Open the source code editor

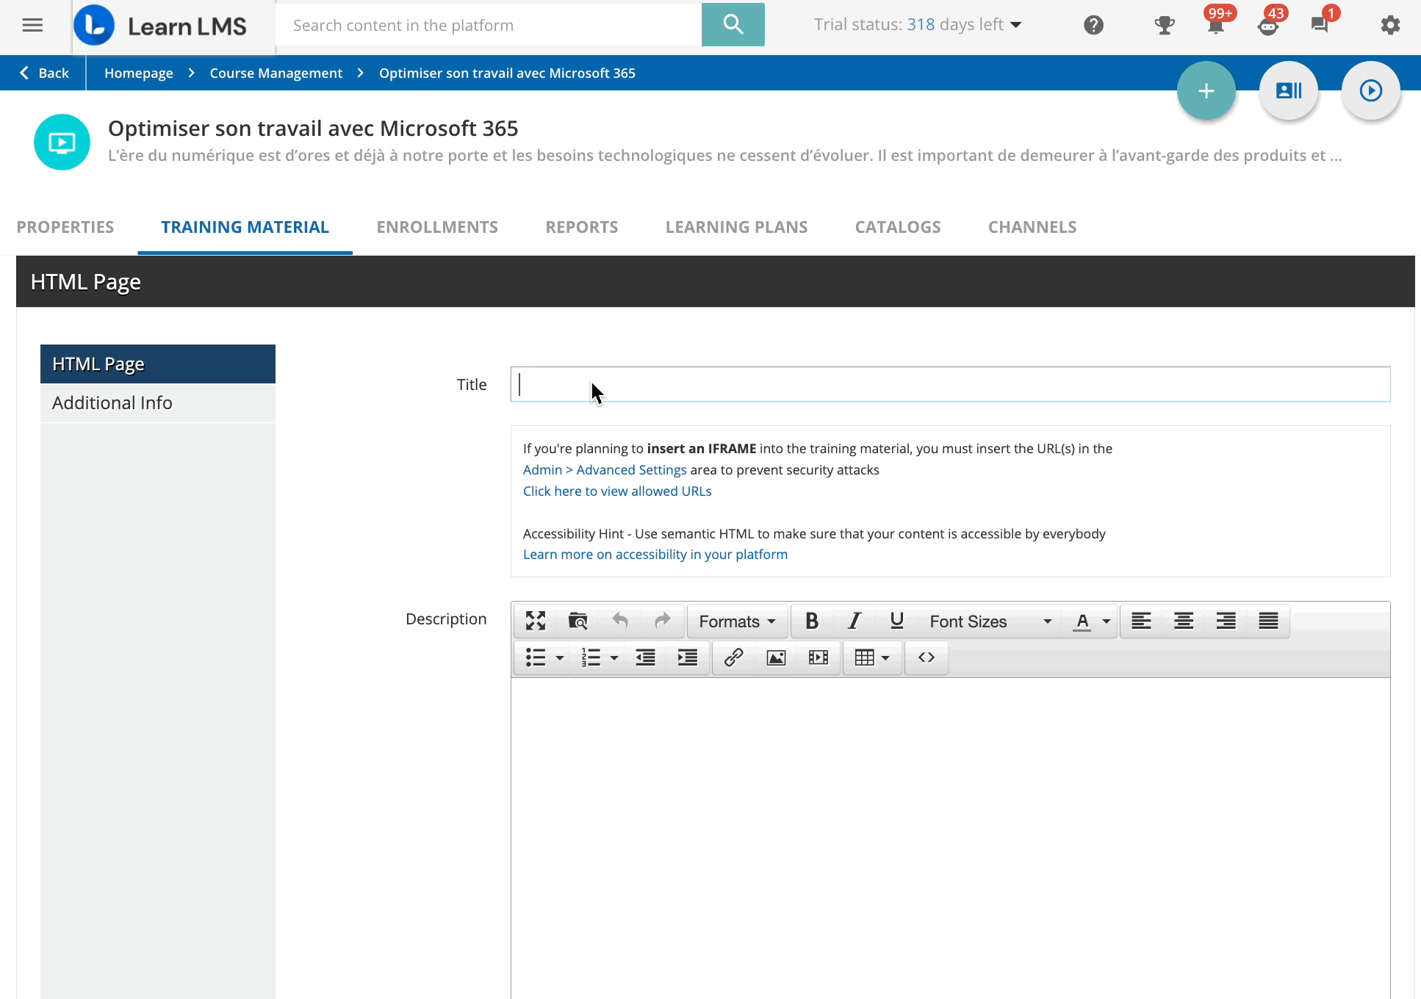point(926,657)
